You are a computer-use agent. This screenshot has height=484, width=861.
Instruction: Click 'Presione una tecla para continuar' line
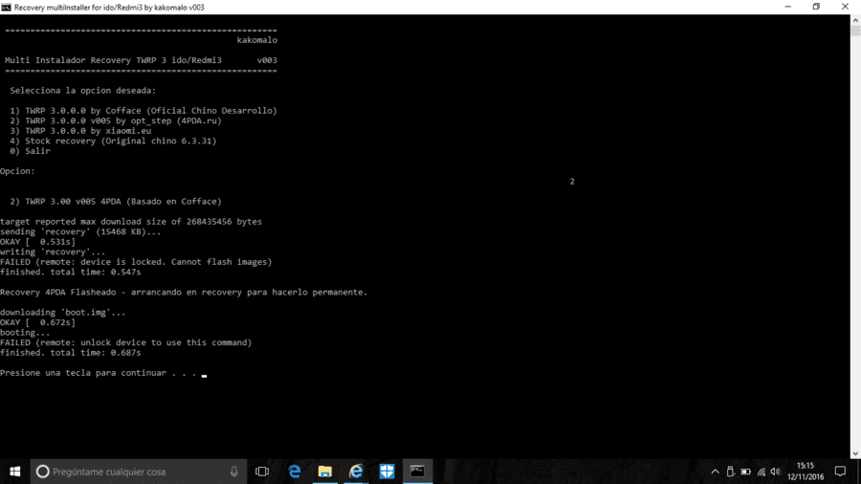(99, 373)
